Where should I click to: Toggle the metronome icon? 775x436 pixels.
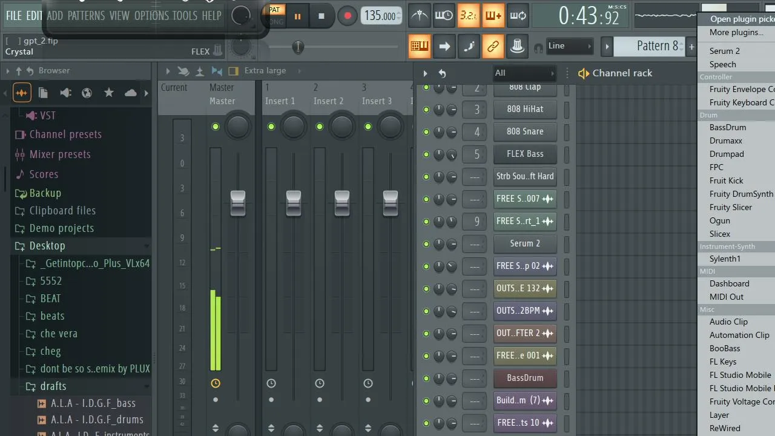[x=420, y=16]
